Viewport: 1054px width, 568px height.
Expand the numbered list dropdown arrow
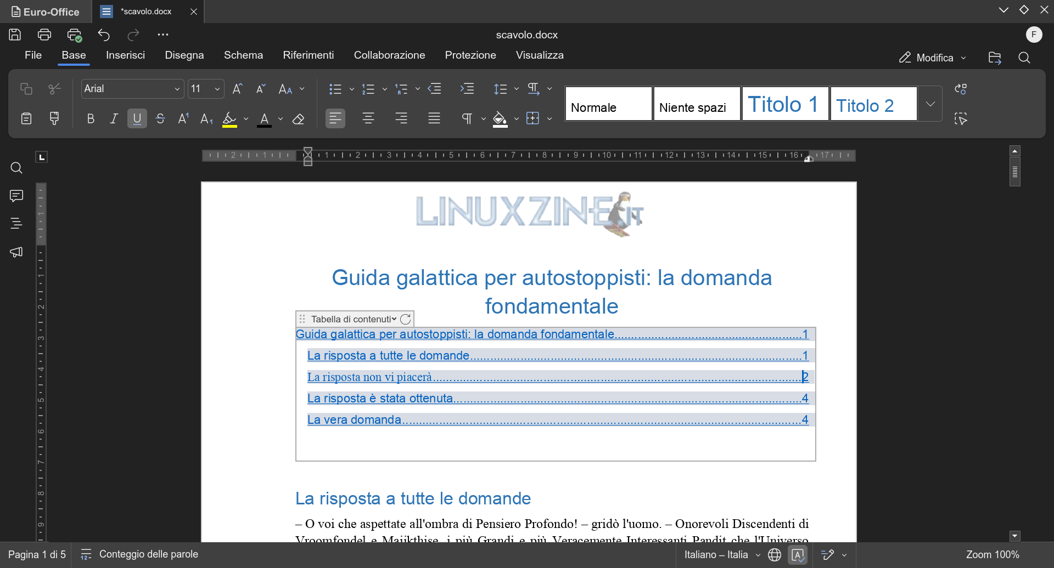coord(385,89)
